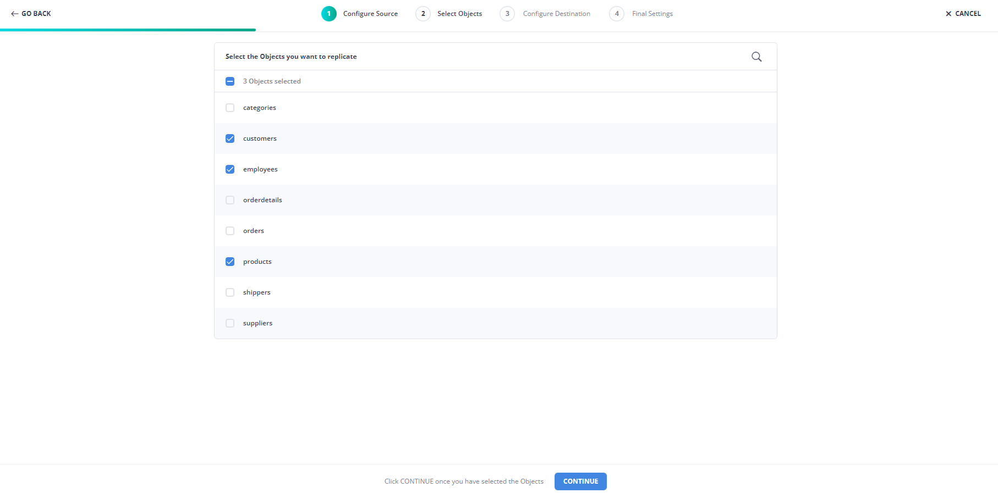Click the employees row label

click(x=260, y=169)
